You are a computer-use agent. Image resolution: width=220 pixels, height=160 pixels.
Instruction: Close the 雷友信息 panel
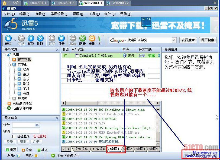57,118
